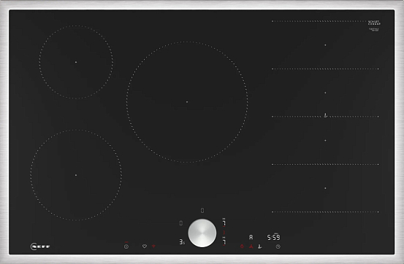The image size is (404, 264).
Task: Select the lower 7 flex zone display
Action: pos(224,241)
